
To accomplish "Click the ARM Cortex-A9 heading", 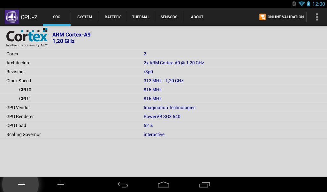I will pos(71,35).
